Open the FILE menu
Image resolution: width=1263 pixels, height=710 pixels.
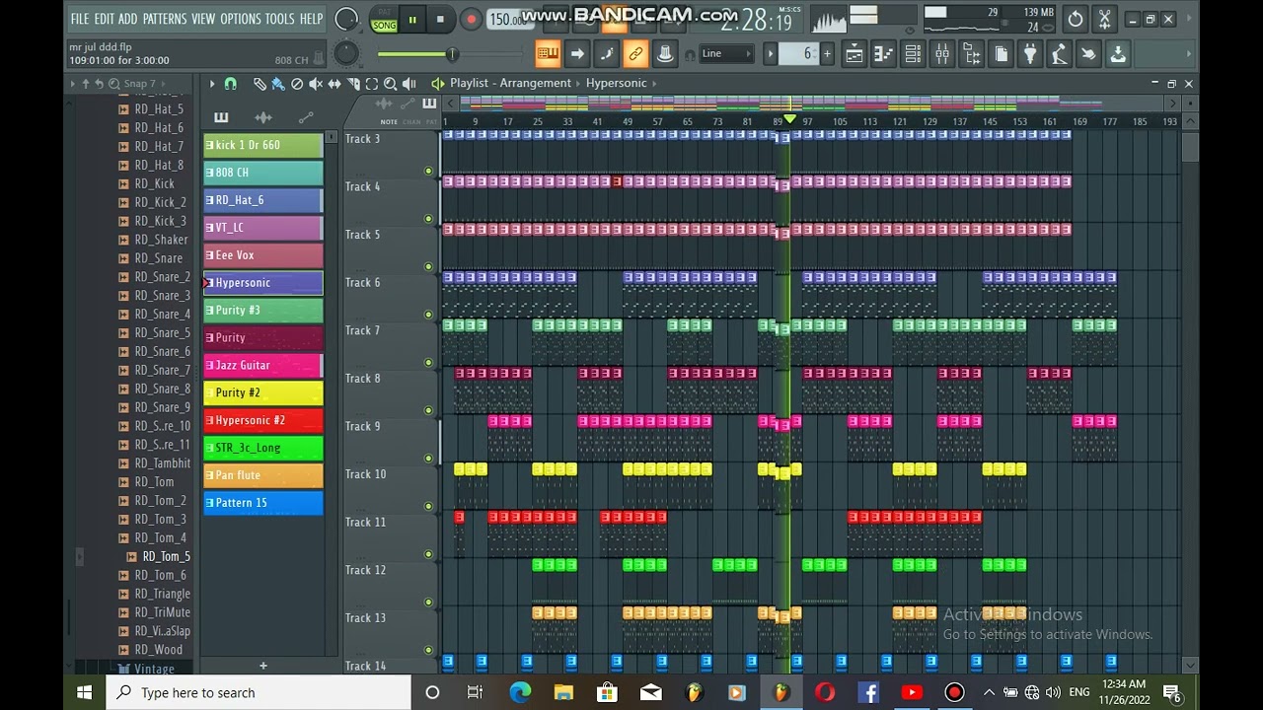click(x=80, y=19)
